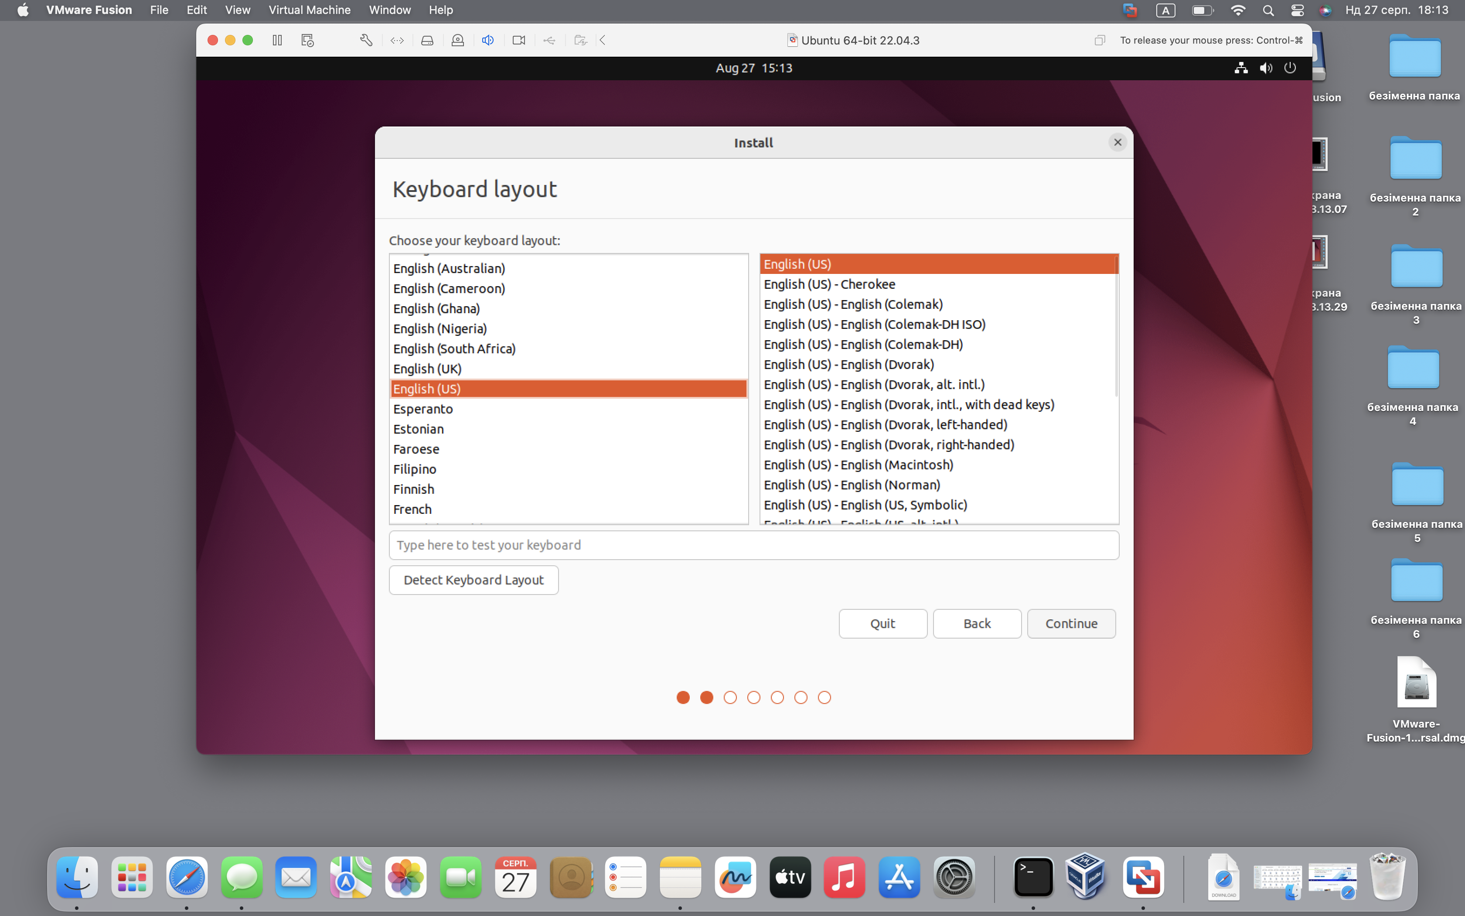Click the Wi-Fi icon in the menu bar

pos(1238,10)
